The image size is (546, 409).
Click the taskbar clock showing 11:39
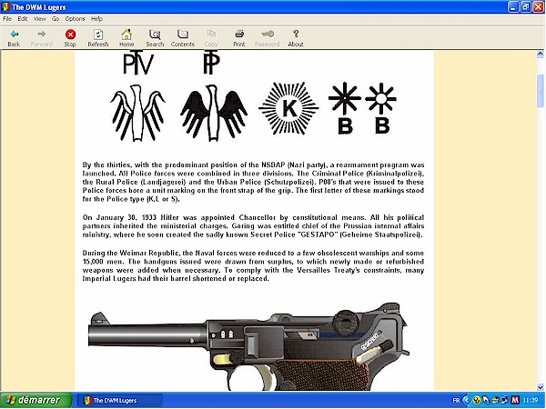[x=531, y=400]
